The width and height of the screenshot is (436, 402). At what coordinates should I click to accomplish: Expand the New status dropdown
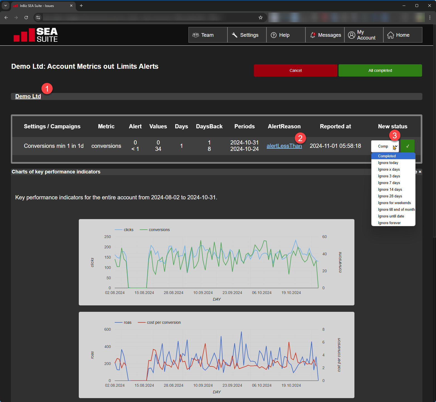pyautogui.click(x=385, y=146)
